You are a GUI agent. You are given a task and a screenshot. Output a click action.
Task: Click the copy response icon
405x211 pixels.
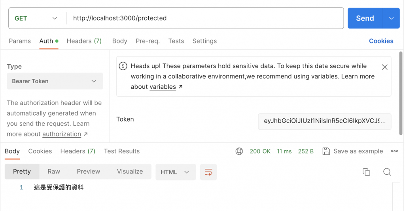(x=366, y=172)
